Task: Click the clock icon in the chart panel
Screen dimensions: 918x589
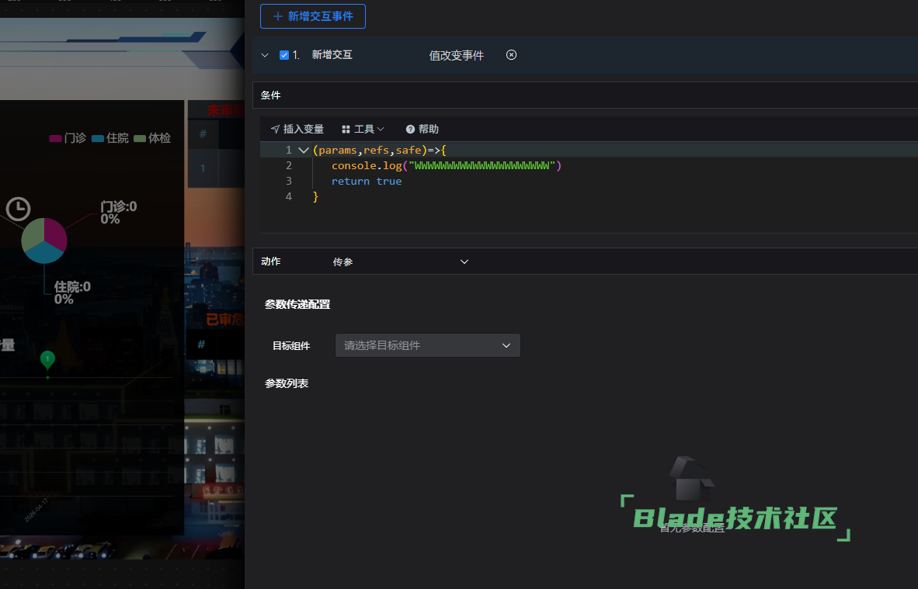Action: tap(18, 208)
